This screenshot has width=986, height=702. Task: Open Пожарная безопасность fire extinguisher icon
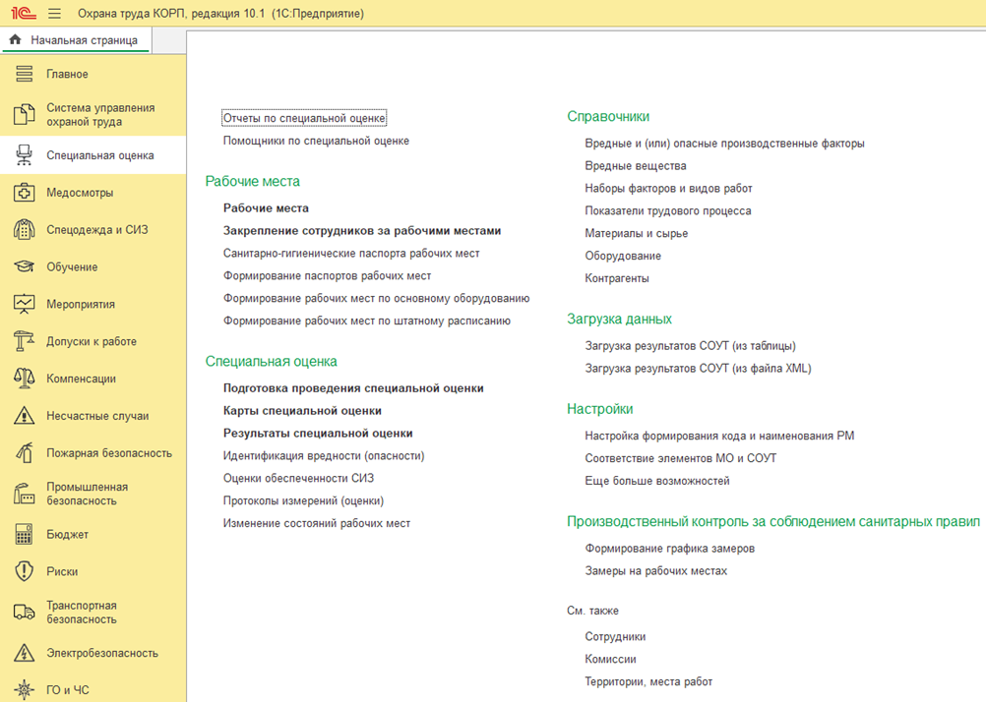tap(24, 452)
